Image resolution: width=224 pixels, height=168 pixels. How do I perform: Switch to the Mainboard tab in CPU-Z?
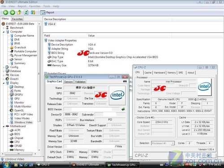(159, 73)
